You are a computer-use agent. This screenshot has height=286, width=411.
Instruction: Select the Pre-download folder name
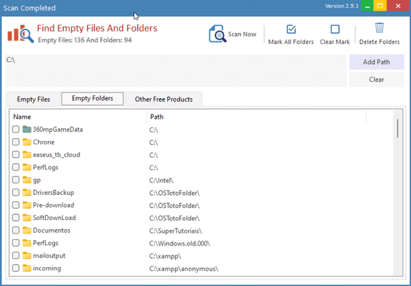54,205
